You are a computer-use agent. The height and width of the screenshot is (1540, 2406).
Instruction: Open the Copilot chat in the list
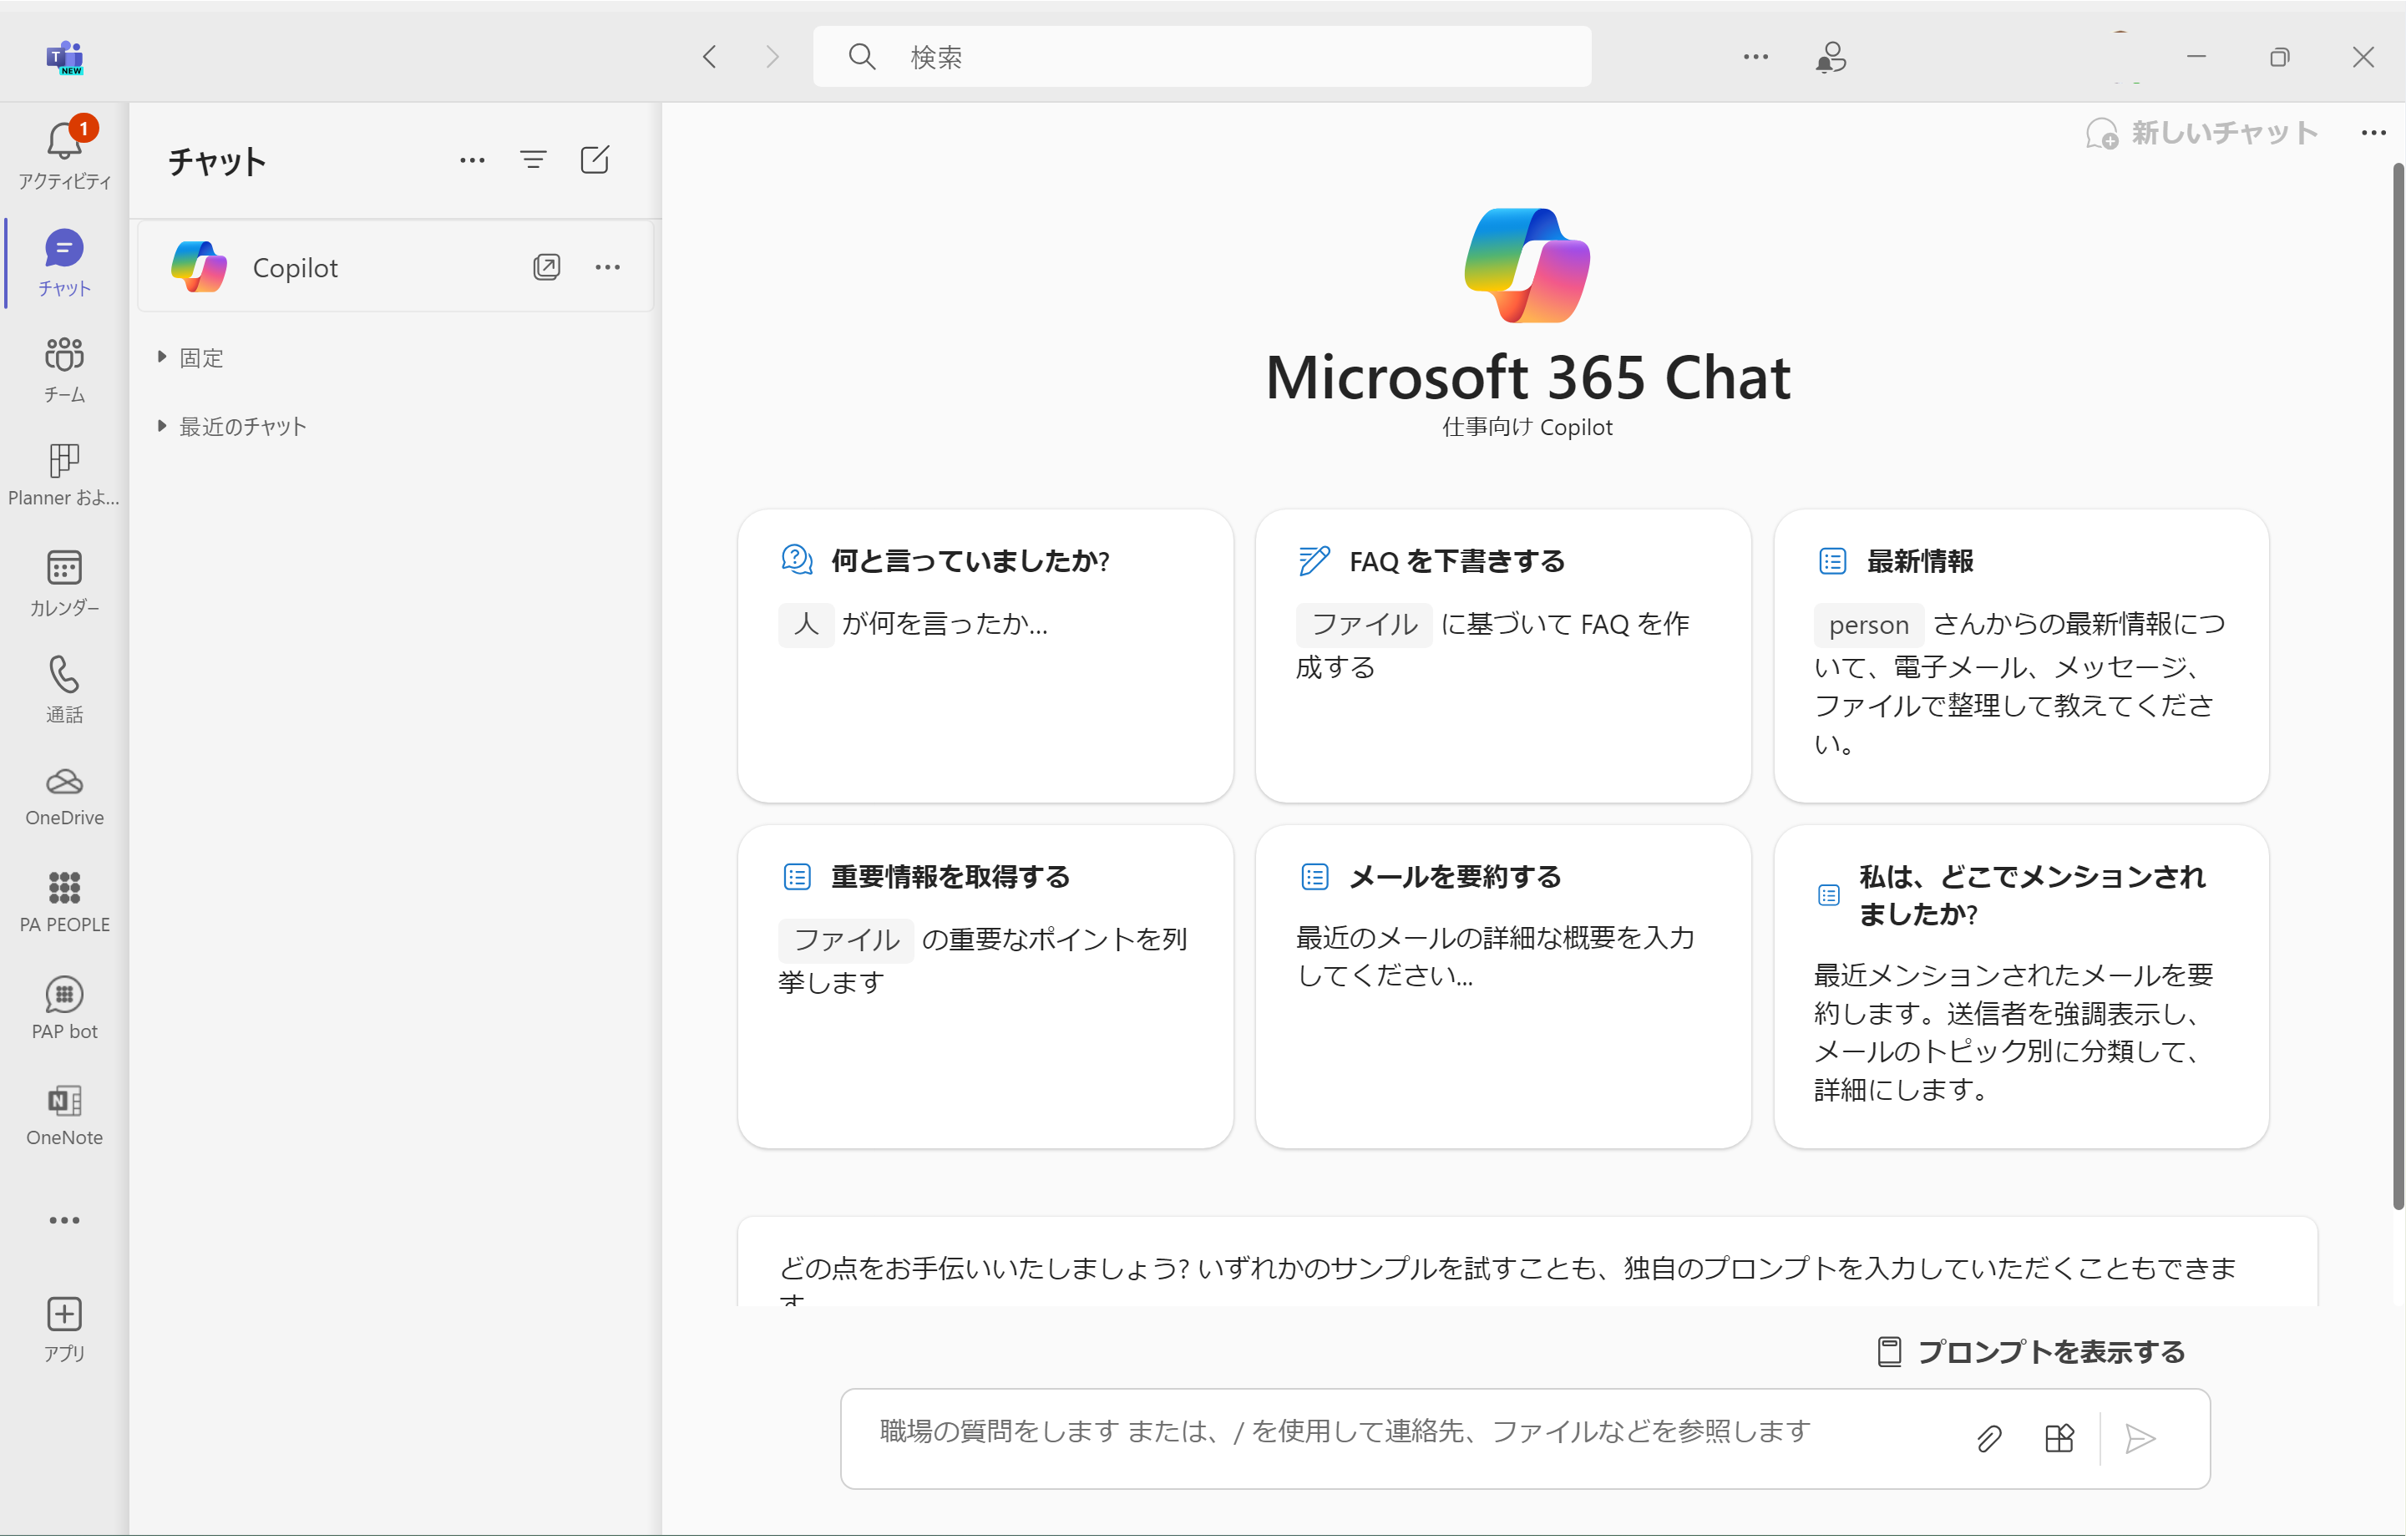396,267
